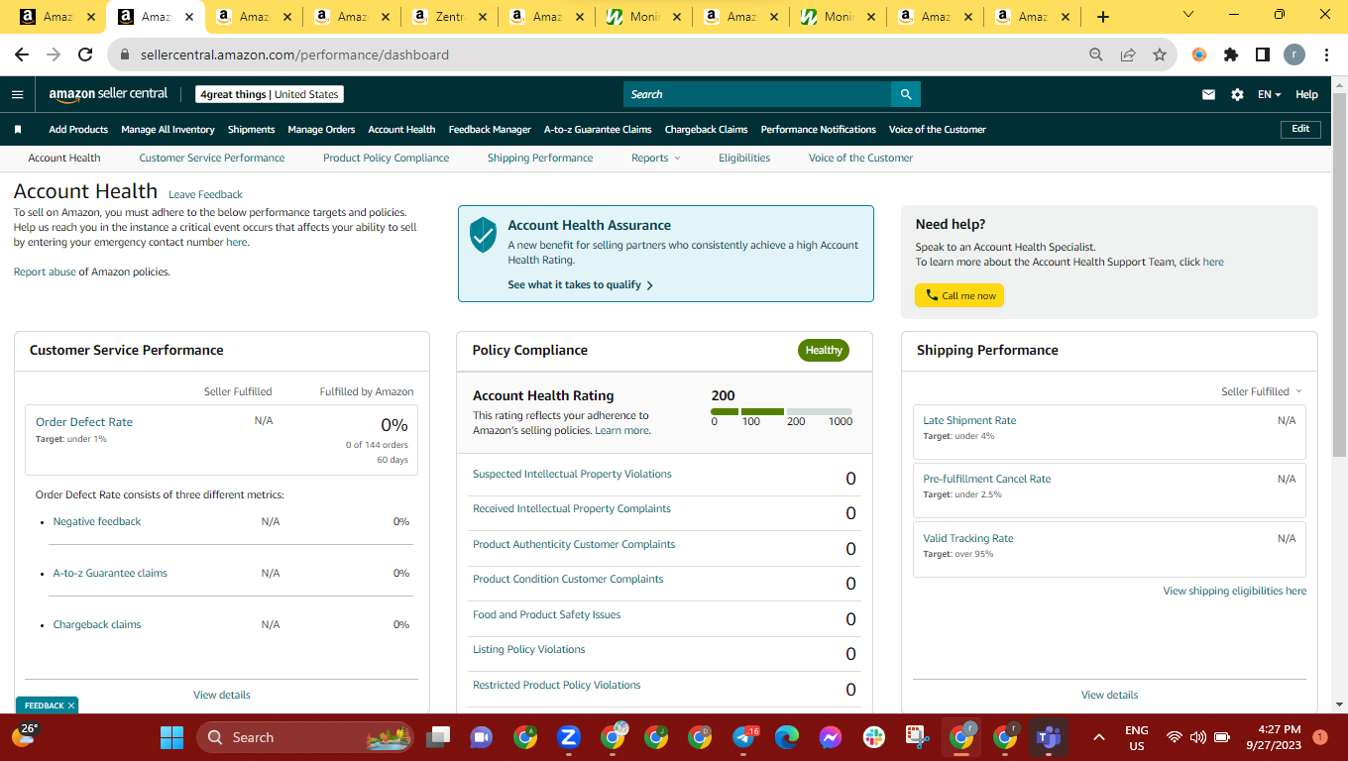Open the Chrome tab search chevron
This screenshot has height=761, width=1348.
click(x=1188, y=15)
